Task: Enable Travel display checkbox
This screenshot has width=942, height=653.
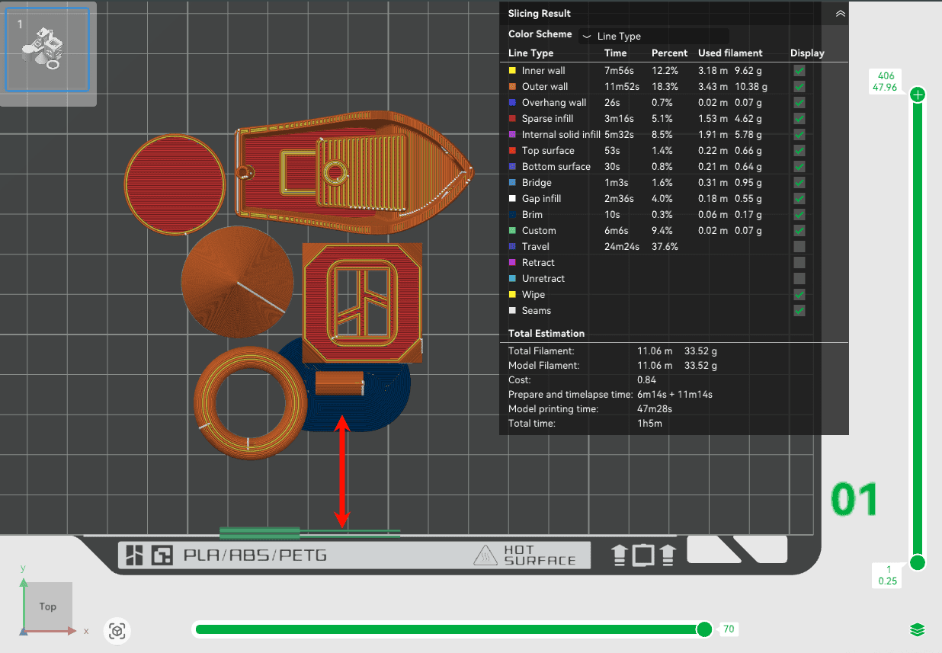Action: [x=799, y=247]
